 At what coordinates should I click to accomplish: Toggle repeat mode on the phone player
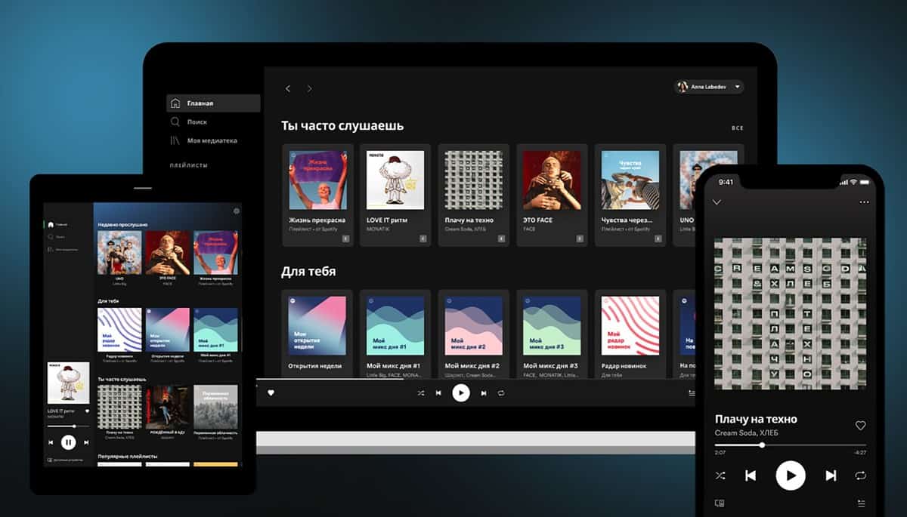point(862,475)
